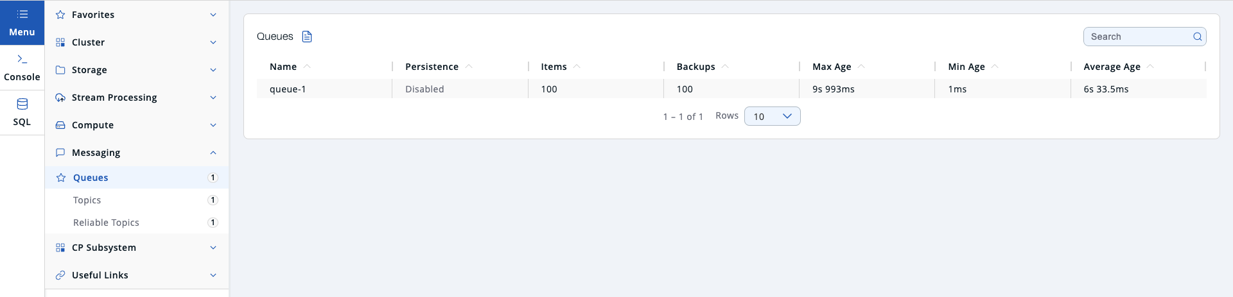Open the Console view
Image resolution: width=1233 pixels, height=297 pixels.
22,67
